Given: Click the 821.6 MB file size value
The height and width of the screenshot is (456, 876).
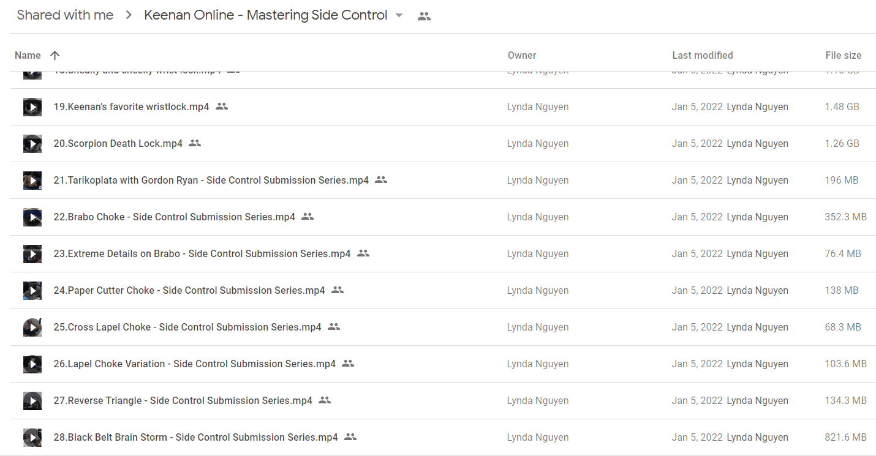Looking at the screenshot, I should (x=846, y=437).
